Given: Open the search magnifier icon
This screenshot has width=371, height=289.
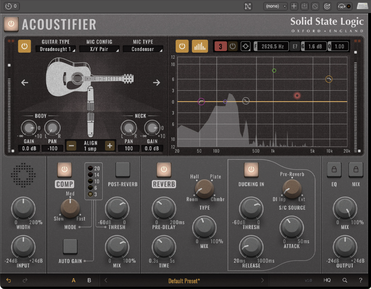Looking at the screenshot, I should 345,280.
